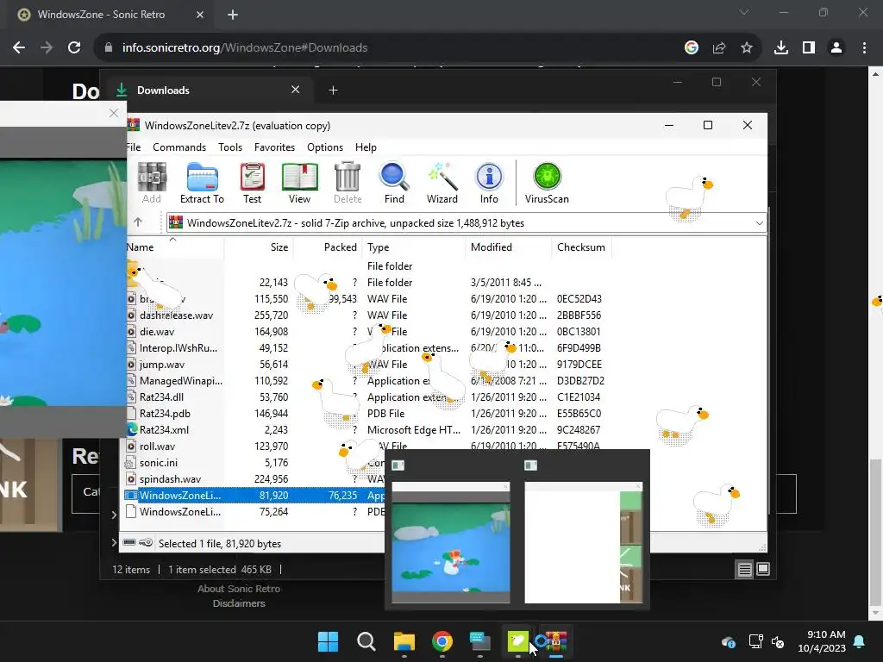Open taskbar Search

click(x=366, y=641)
